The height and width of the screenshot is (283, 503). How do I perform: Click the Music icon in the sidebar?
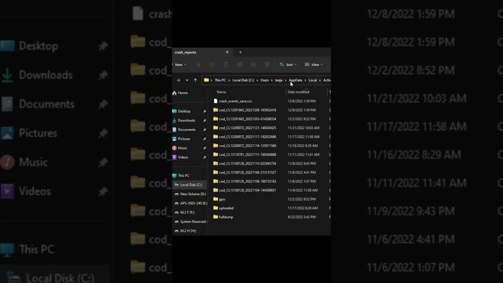click(x=174, y=148)
